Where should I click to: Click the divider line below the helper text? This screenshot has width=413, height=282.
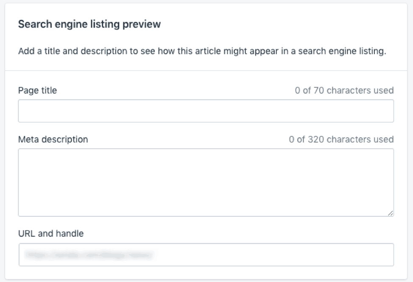pos(206,70)
